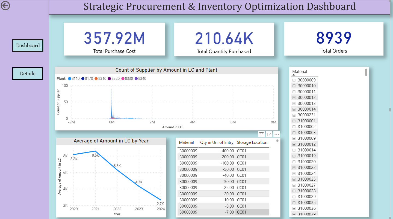Image resolution: width=393 pixels, height=219 pixels.
Task: Open the Details page button
Action: tap(28, 74)
